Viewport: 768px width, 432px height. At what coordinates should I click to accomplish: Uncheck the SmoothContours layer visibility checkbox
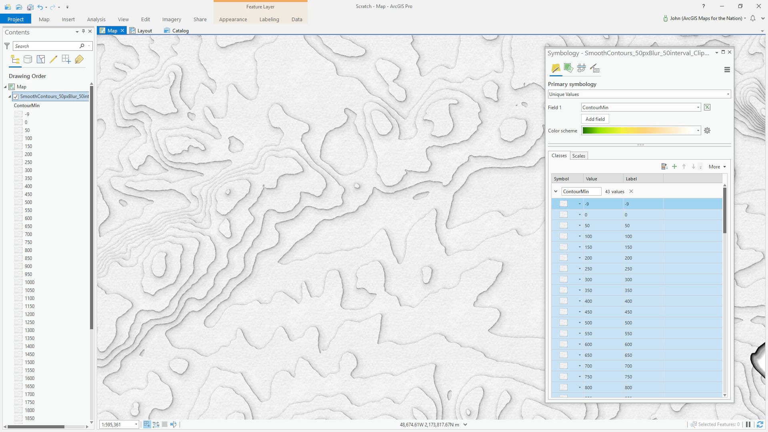click(16, 96)
